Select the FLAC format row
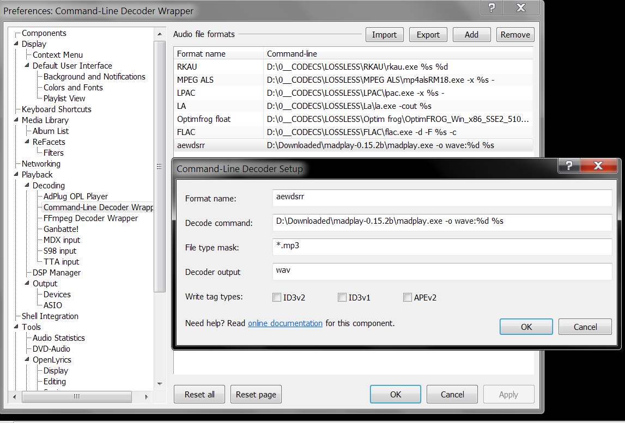This screenshot has width=625, height=423. coord(353,132)
